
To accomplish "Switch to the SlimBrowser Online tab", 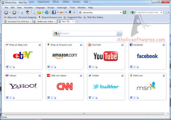I will click(45, 22).
